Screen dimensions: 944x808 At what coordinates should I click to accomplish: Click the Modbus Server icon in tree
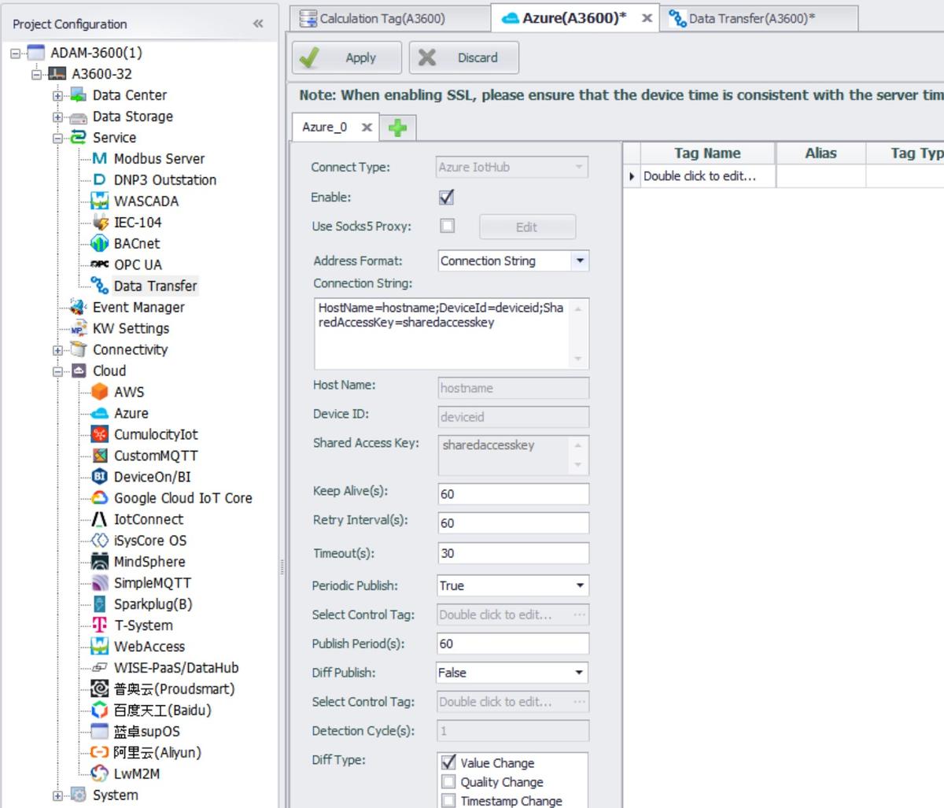pos(100,159)
